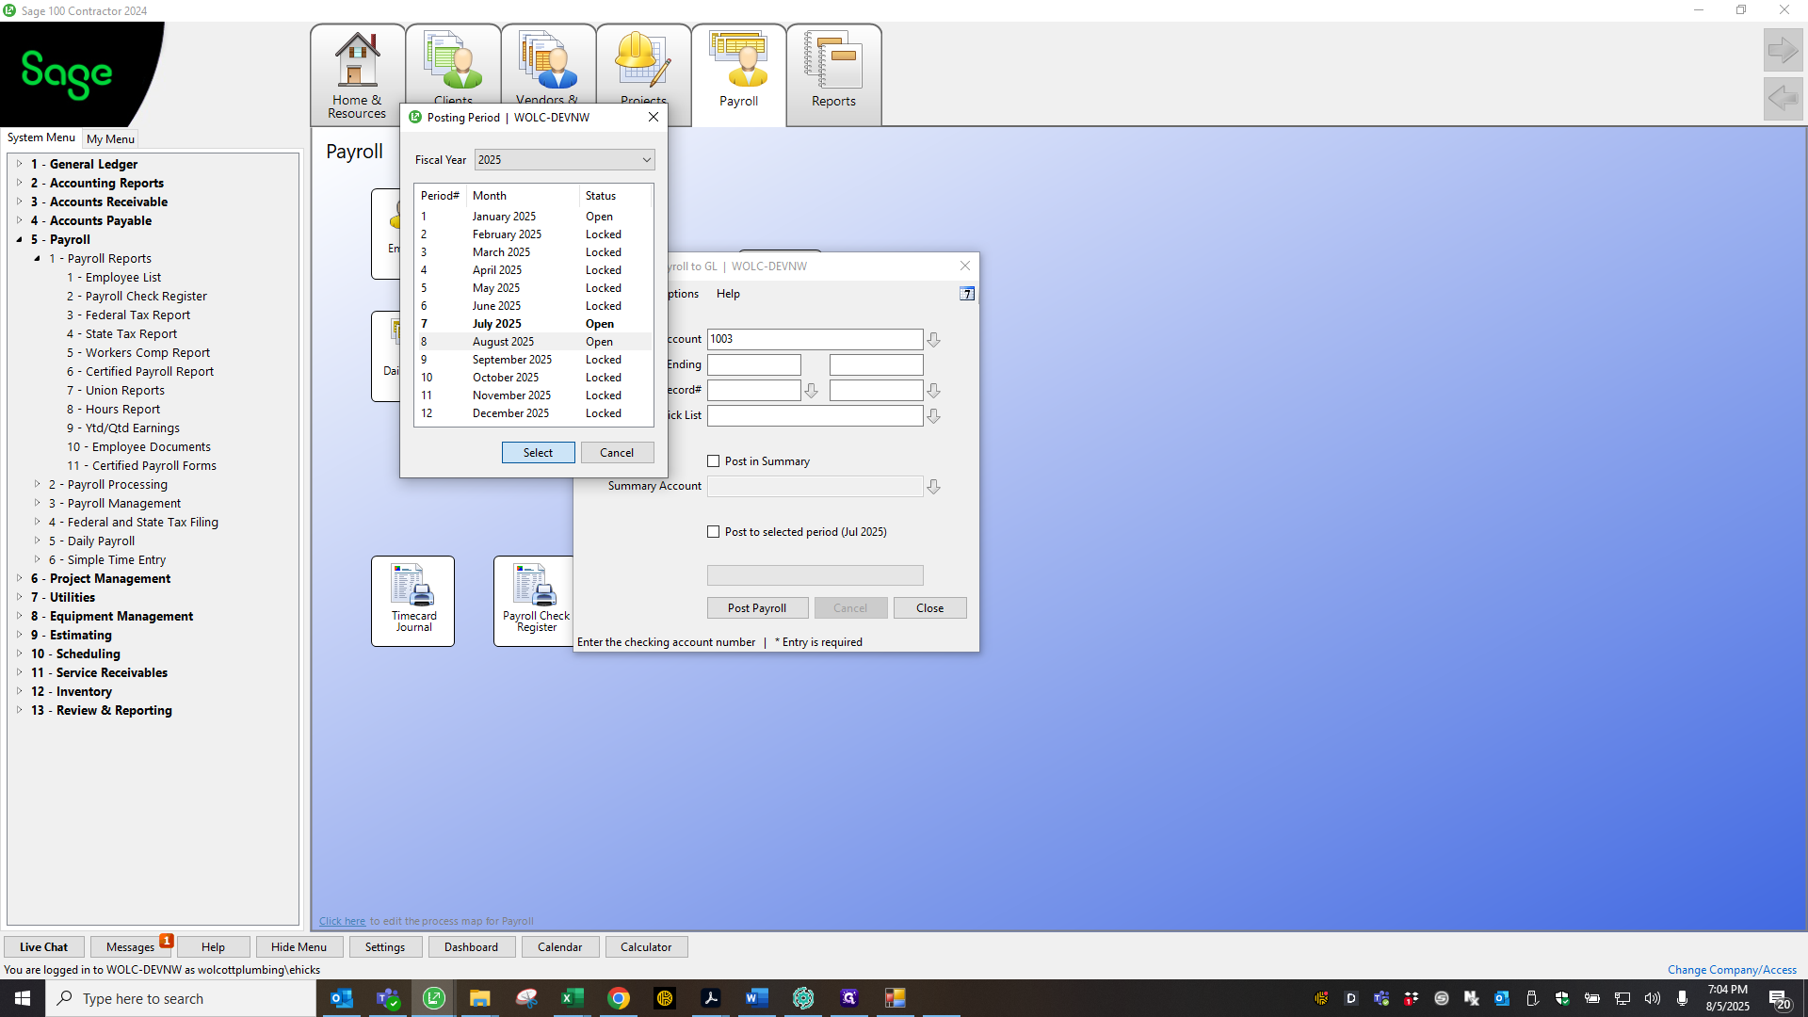This screenshot has width=1808, height=1017.
Task: Select the August 2025 period row
Action: [534, 342]
